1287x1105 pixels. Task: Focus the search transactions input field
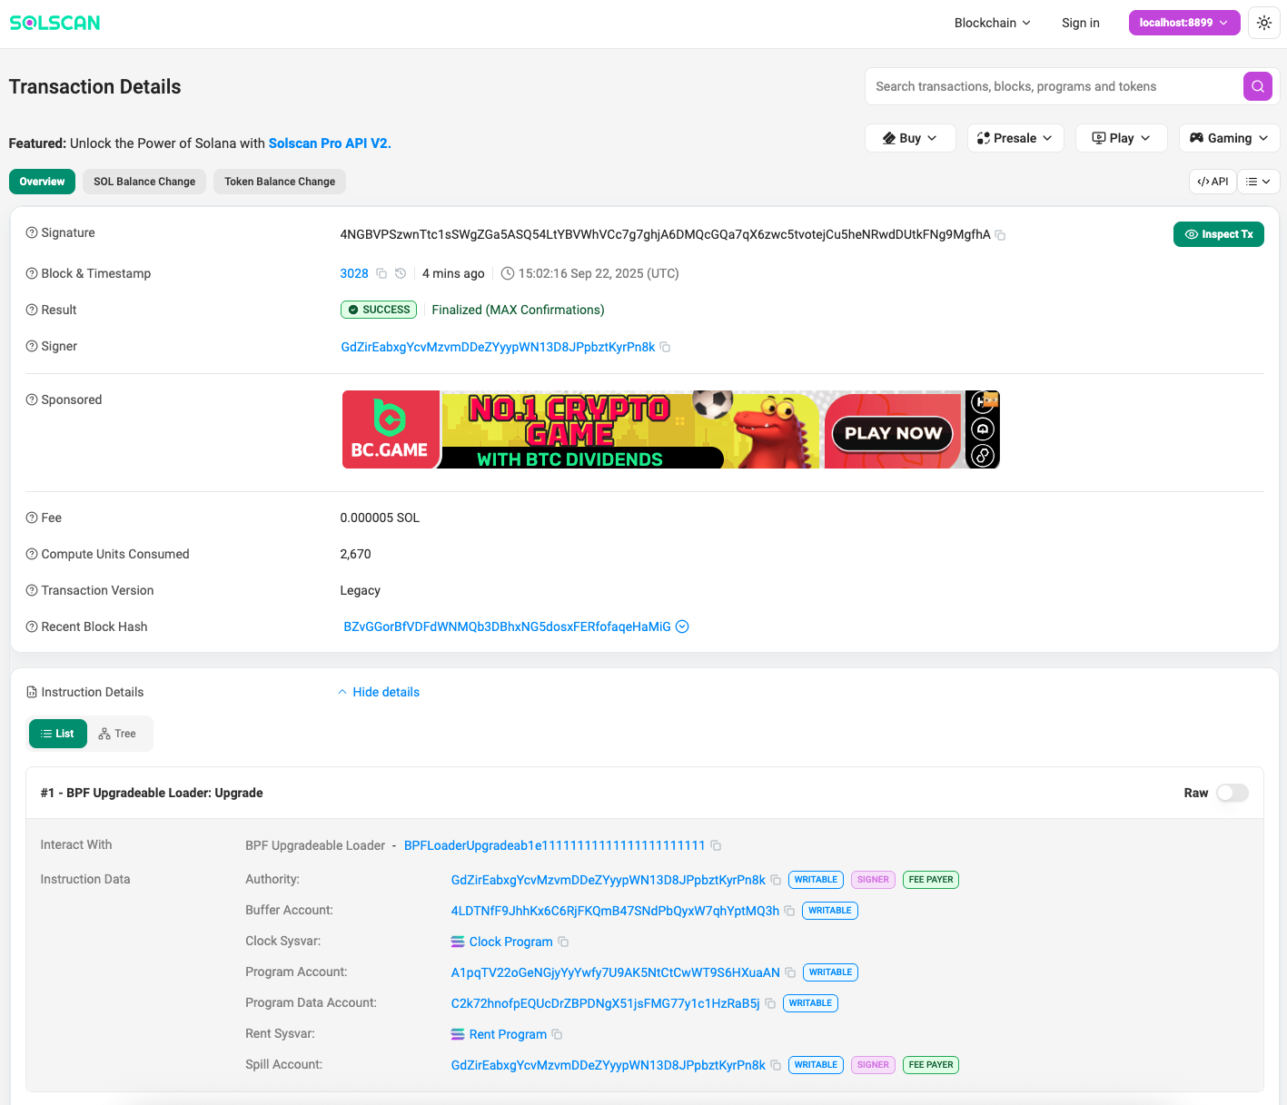tap(1054, 86)
